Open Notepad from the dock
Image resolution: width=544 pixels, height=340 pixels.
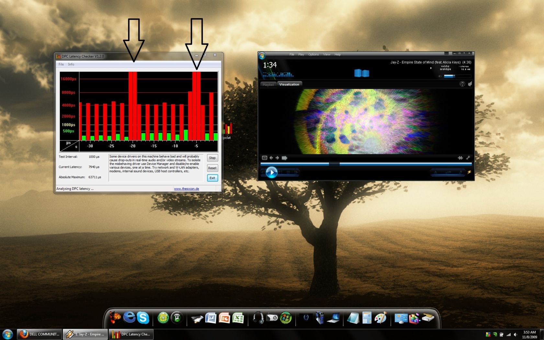point(353,318)
